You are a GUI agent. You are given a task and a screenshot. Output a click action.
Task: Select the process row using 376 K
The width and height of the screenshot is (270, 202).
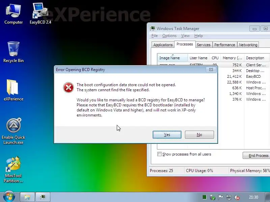244,99
